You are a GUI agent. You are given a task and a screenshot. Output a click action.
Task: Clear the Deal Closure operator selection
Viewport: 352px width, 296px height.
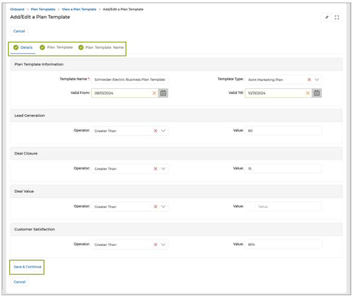pyautogui.click(x=156, y=168)
